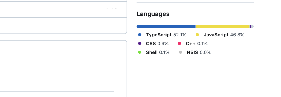
Task: Click the blue TypeScript color dot
Action: pos(140,35)
